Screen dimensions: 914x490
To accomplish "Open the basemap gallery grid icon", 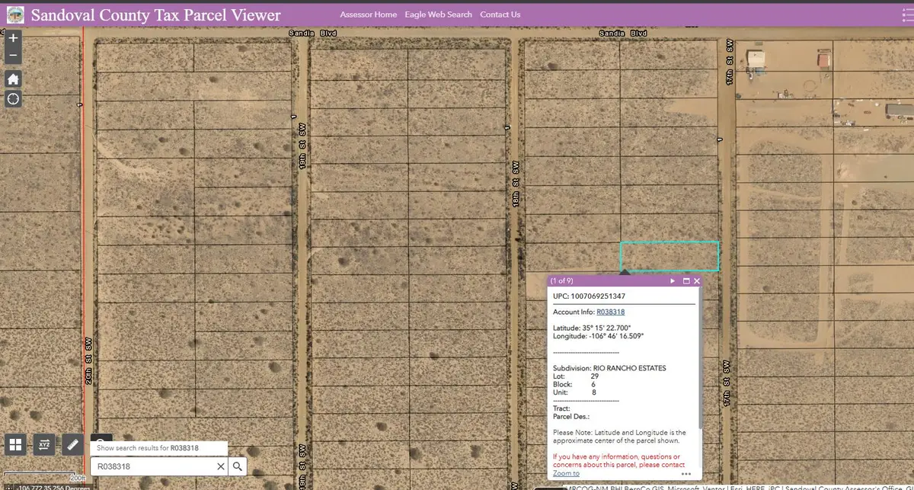I will (x=16, y=444).
